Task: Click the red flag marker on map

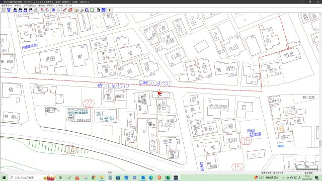Action: coord(160,94)
